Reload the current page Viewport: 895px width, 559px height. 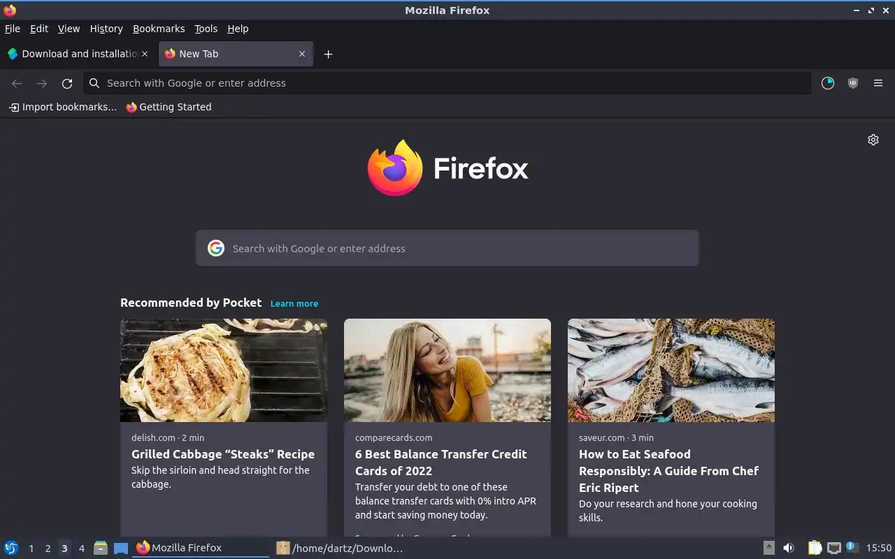pyautogui.click(x=67, y=83)
